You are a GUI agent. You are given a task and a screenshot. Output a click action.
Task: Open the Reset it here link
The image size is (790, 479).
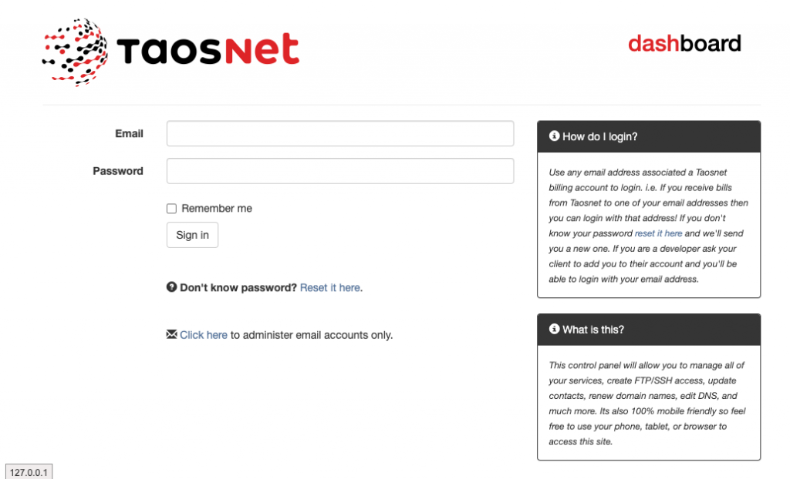pos(330,287)
